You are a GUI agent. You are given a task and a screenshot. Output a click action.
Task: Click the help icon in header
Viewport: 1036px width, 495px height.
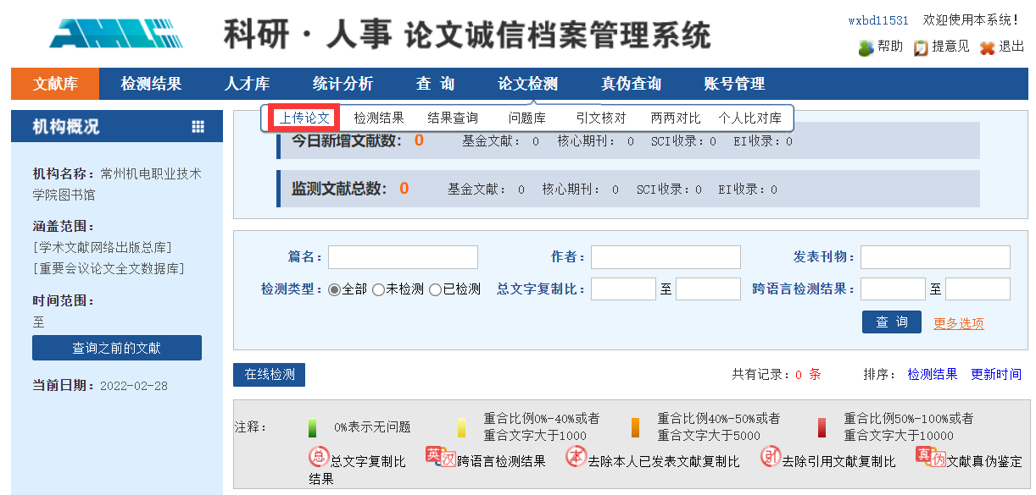pos(866,48)
